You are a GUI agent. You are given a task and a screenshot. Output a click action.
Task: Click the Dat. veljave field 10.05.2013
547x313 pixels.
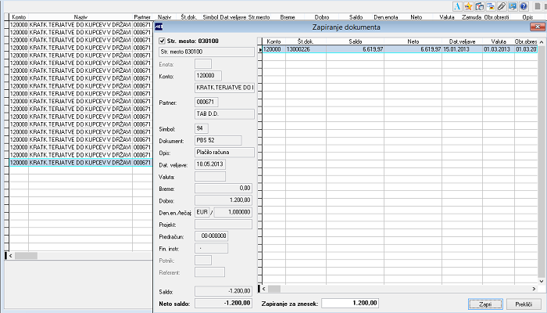210,164
